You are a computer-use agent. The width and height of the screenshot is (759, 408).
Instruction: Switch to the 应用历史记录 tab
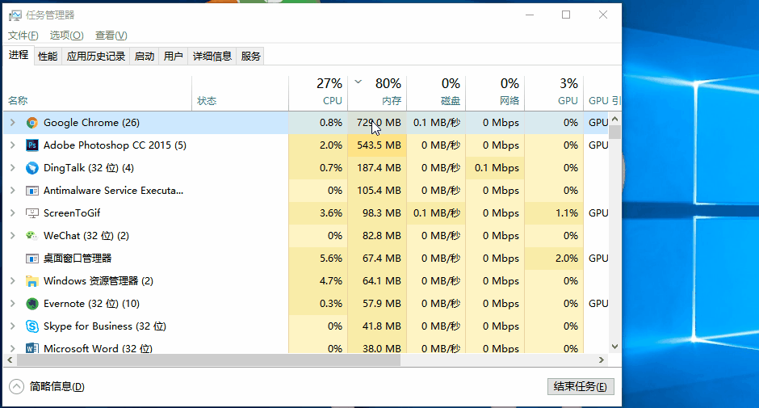pos(96,57)
